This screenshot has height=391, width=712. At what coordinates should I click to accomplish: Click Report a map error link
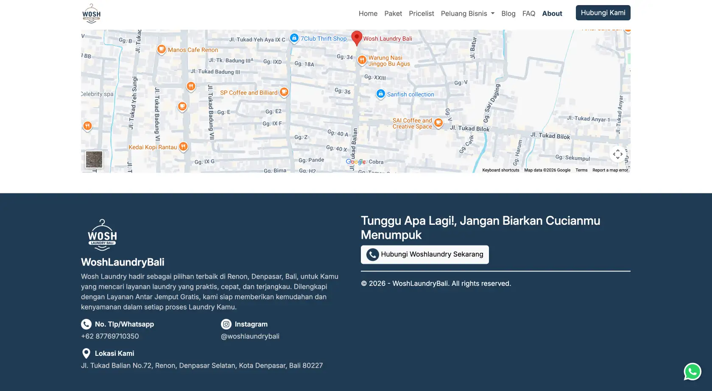click(x=610, y=170)
